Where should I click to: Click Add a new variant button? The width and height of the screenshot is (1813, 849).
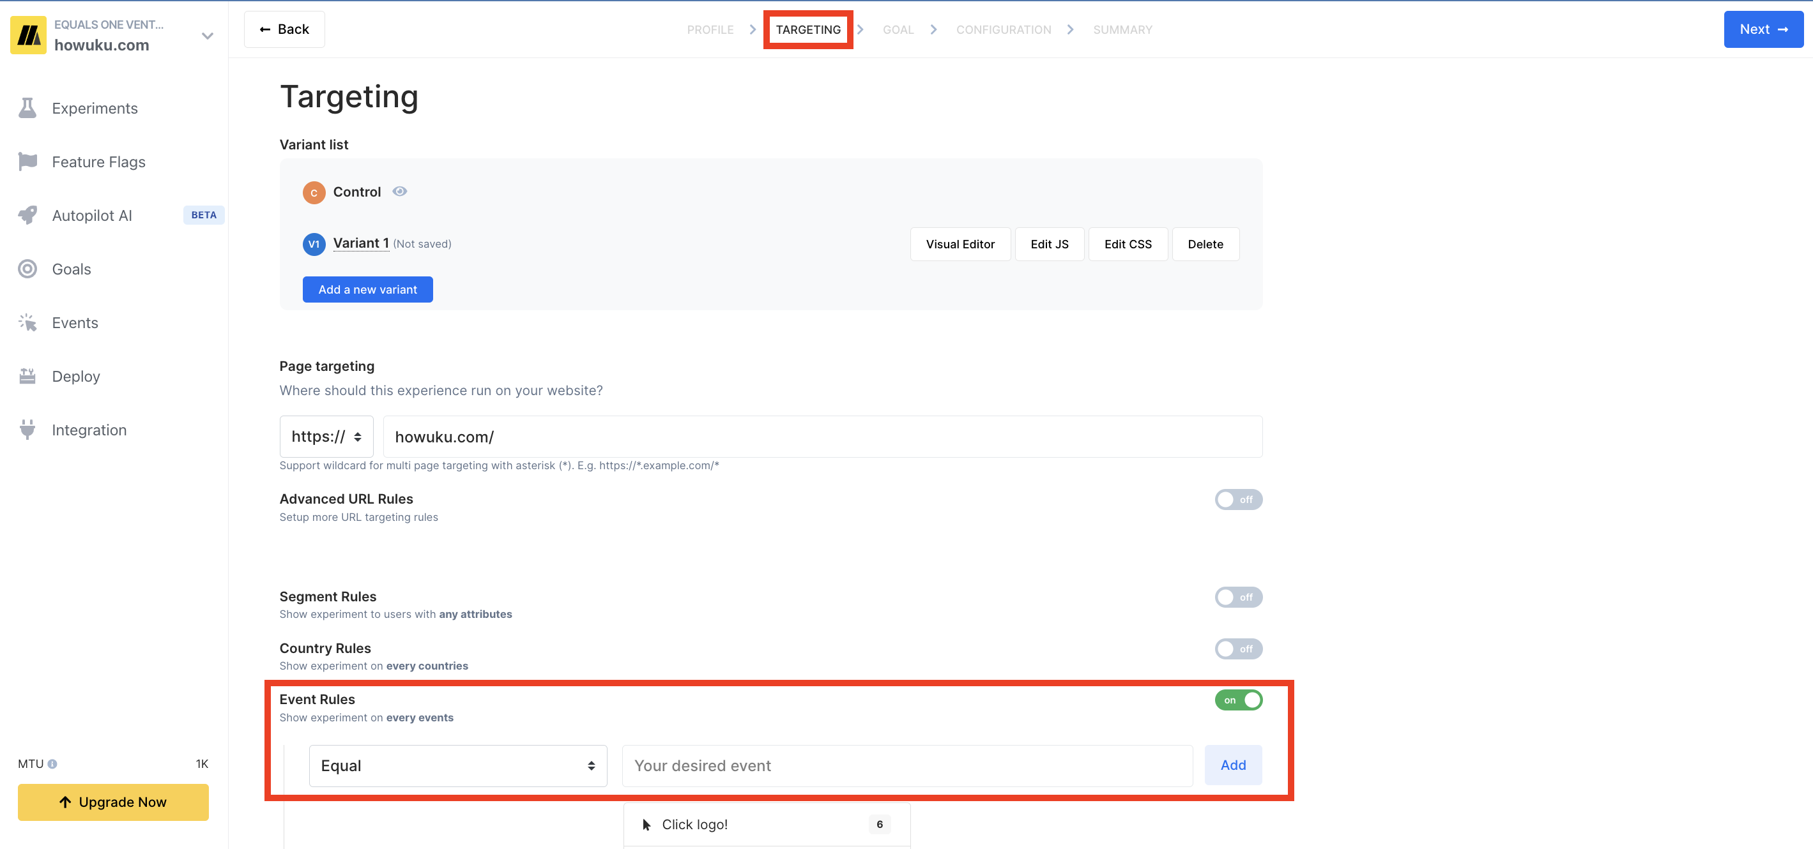pos(367,289)
